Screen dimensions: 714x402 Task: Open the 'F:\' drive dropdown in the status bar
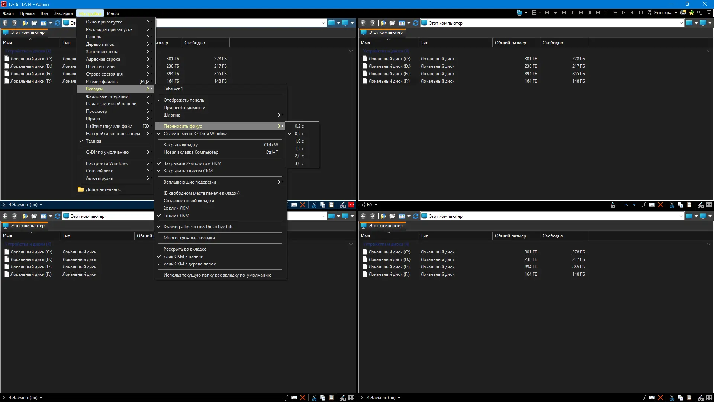tap(376, 205)
